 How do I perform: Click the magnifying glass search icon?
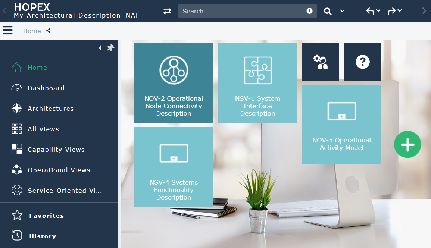pos(327,12)
